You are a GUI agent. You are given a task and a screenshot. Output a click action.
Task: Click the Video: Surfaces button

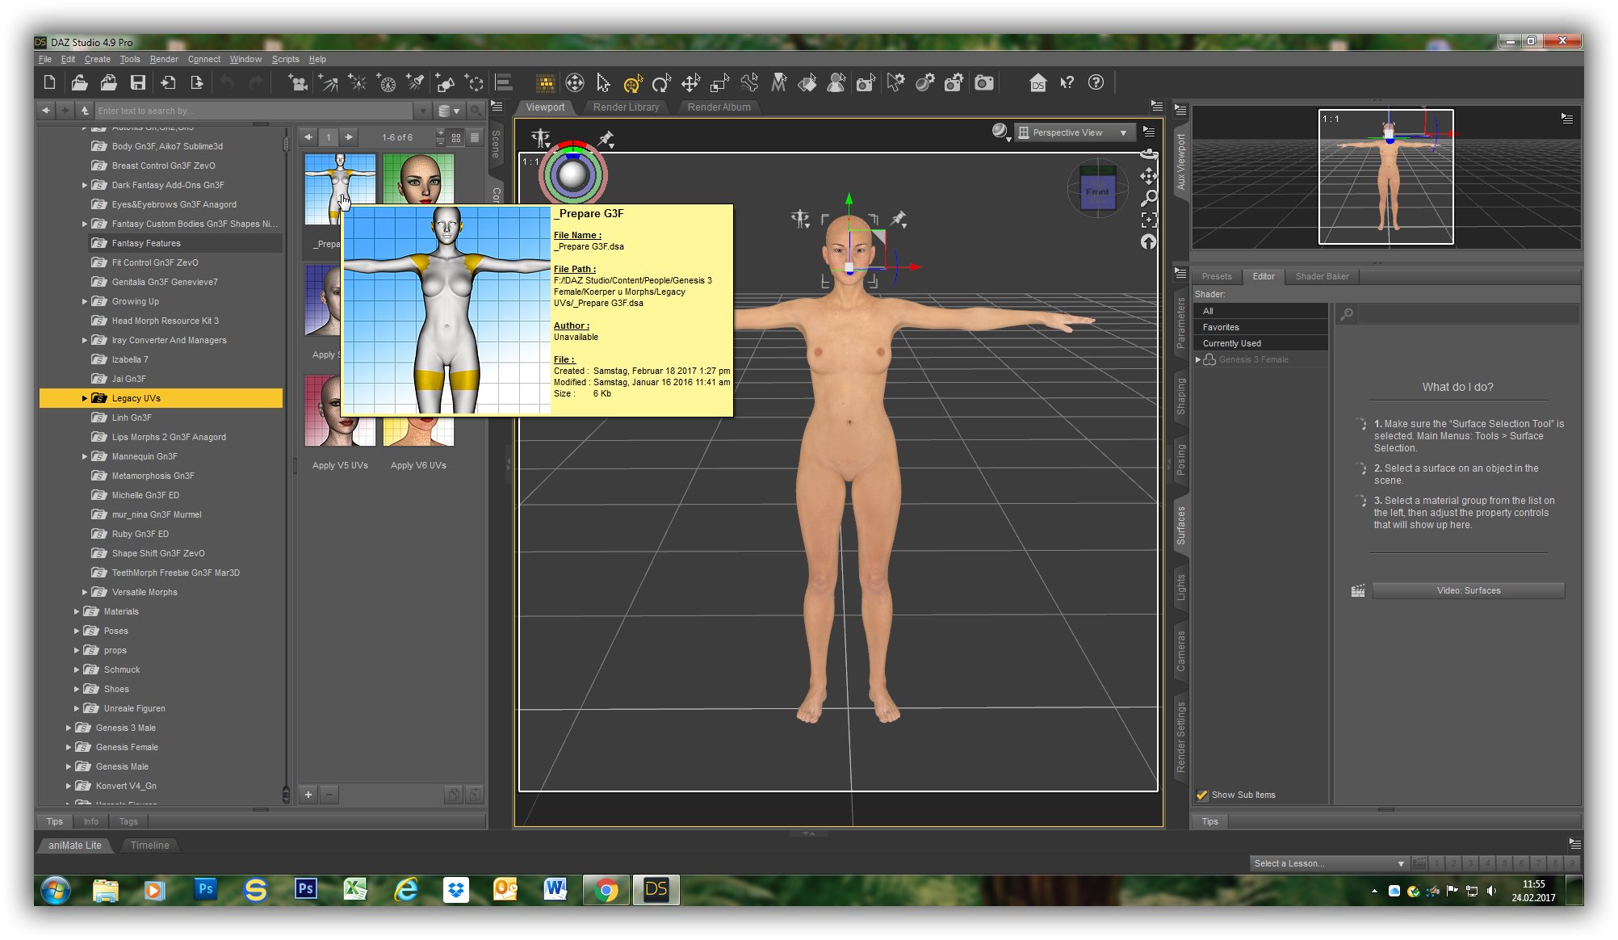(x=1468, y=590)
